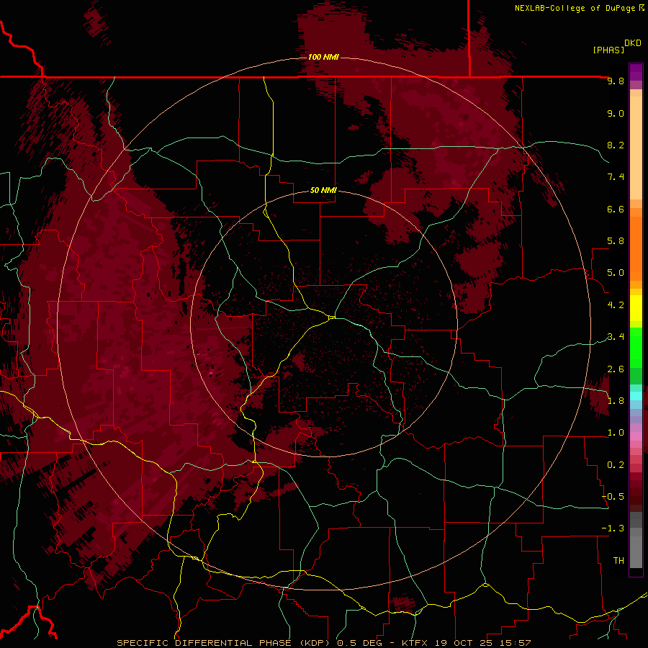
Task: Pick the pink color bar segment
Action: pos(636,436)
